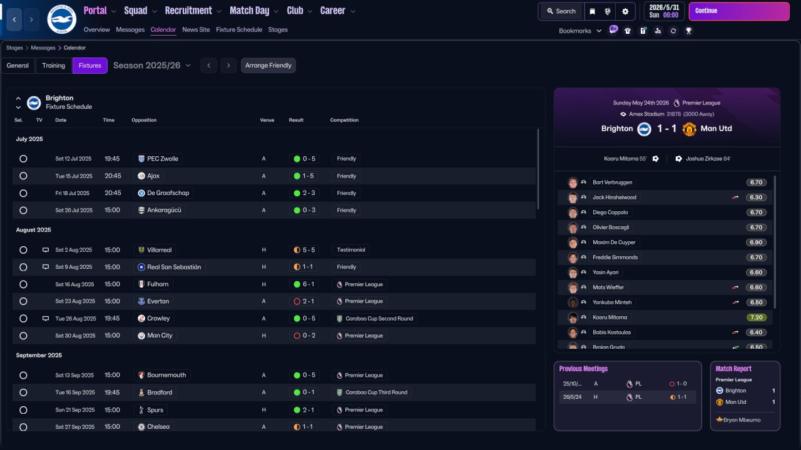The height and width of the screenshot is (450, 801).
Task: Click the trophy icon in bookmarks bar
Action: tap(688, 31)
